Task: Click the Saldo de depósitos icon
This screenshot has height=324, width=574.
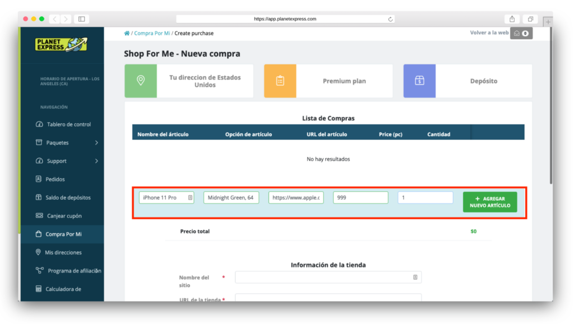Action: click(x=39, y=197)
